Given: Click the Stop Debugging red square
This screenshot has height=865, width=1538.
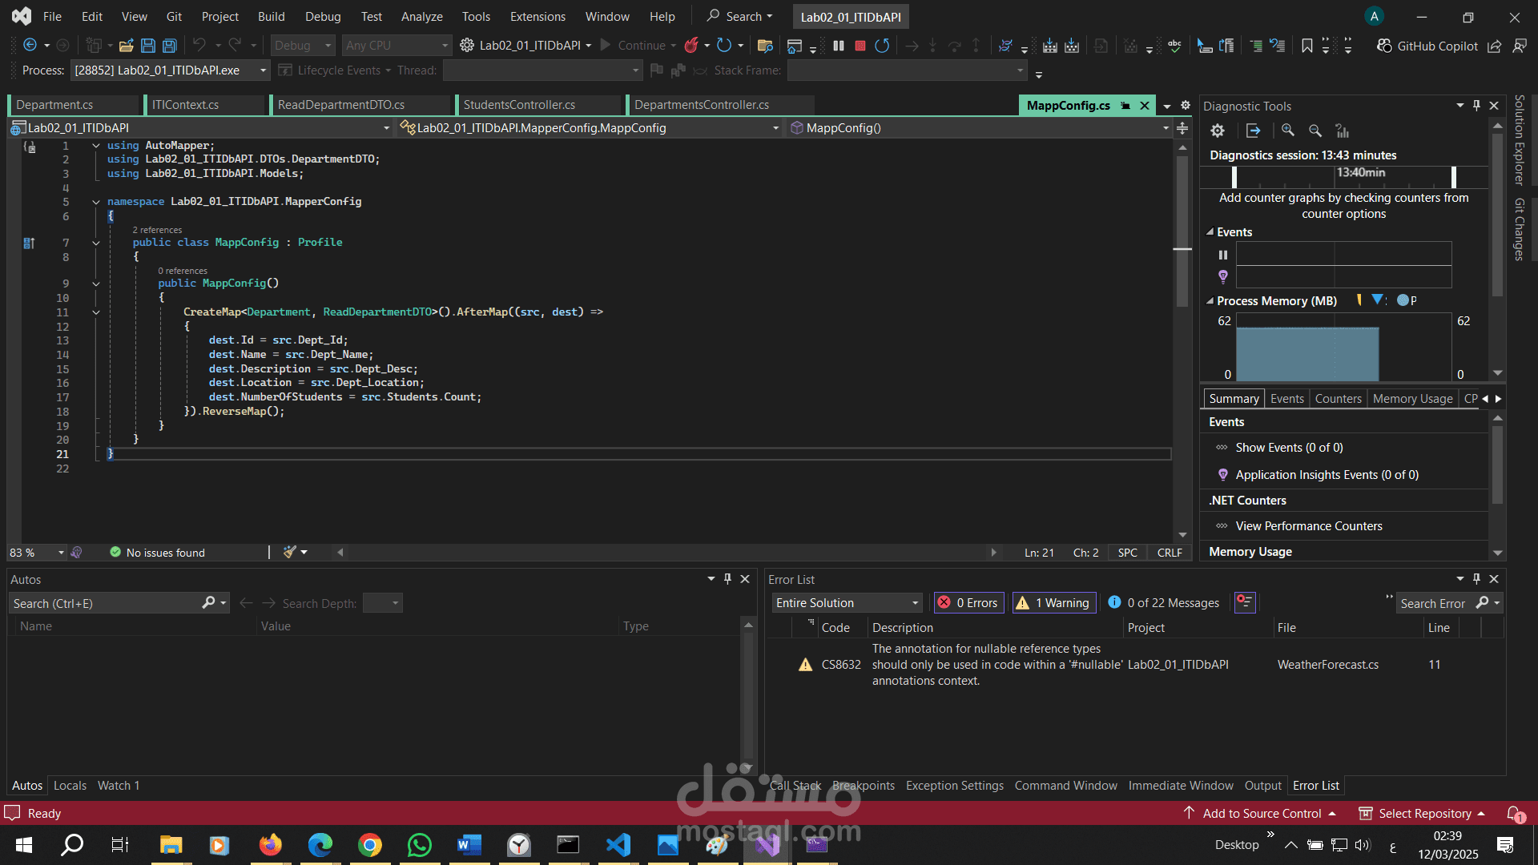Looking at the screenshot, I should 860,46.
